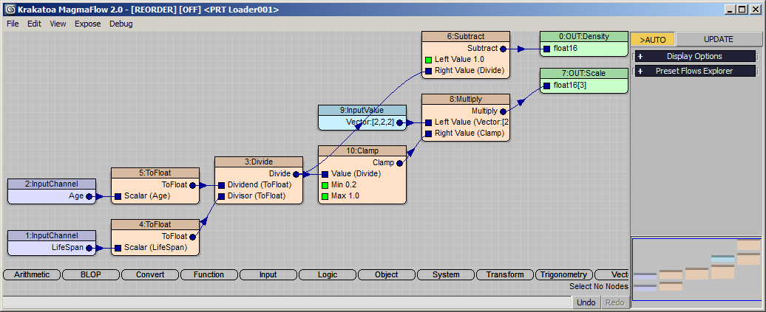Click 4:ToFloat's output socket
This screenshot has height=312, width=766.
pos(192,237)
